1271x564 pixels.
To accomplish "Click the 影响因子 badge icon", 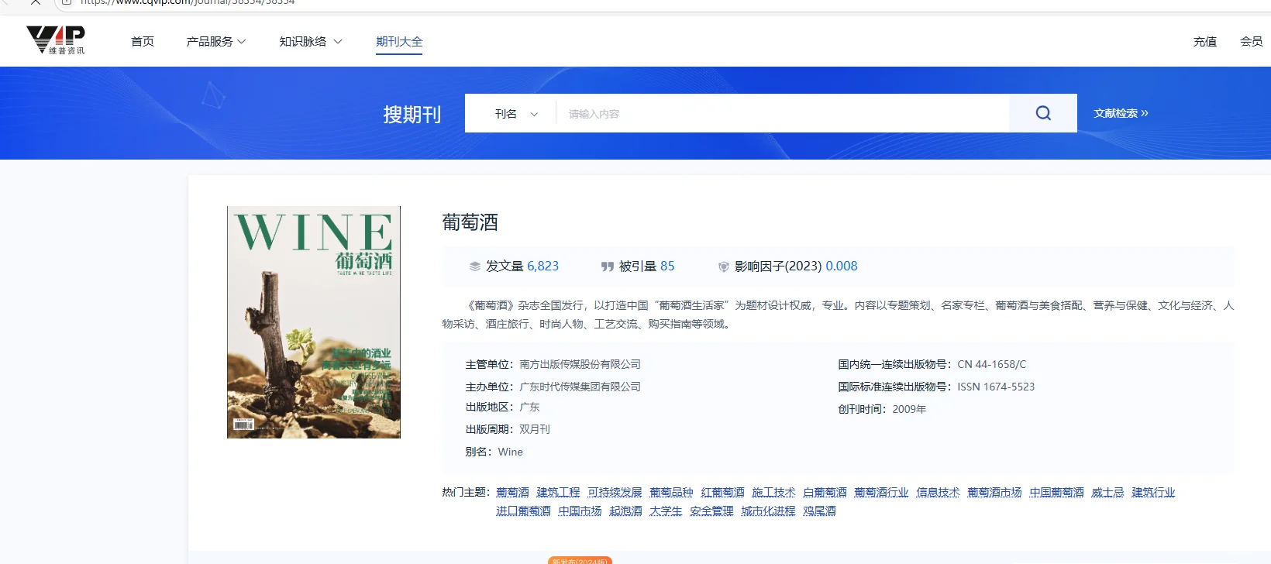I will pos(724,267).
